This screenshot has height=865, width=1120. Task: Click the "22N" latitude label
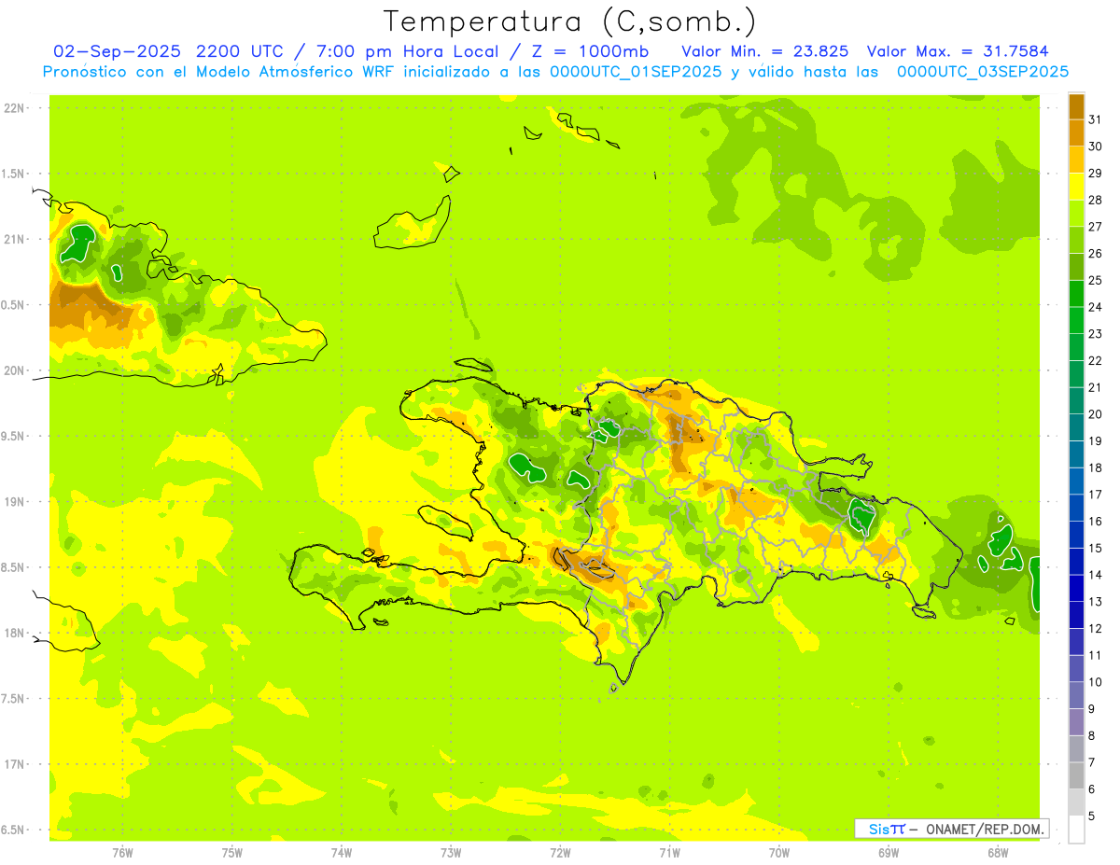click(x=14, y=108)
